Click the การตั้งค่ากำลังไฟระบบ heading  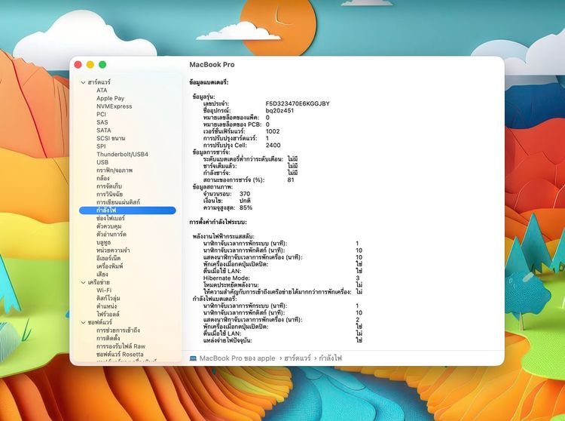(x=218, y=222)
